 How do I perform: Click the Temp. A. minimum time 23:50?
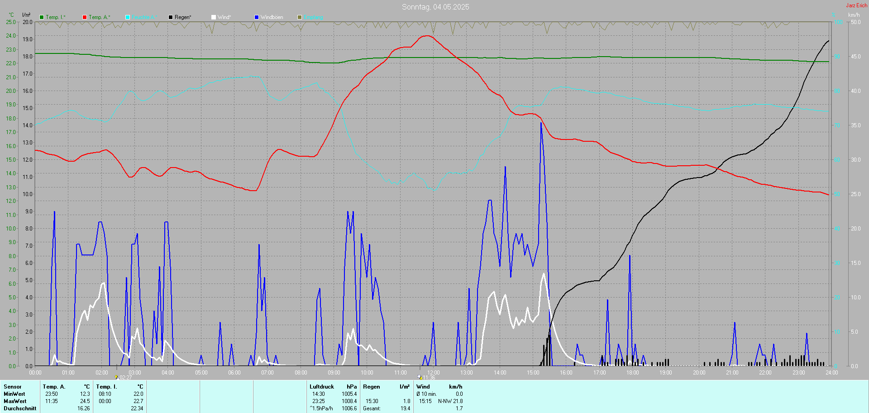pyautogui.click(x=52, y=394)
